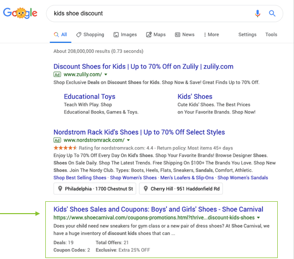
Task: Open Kids' Shoes sitelink
Action: 195,97
